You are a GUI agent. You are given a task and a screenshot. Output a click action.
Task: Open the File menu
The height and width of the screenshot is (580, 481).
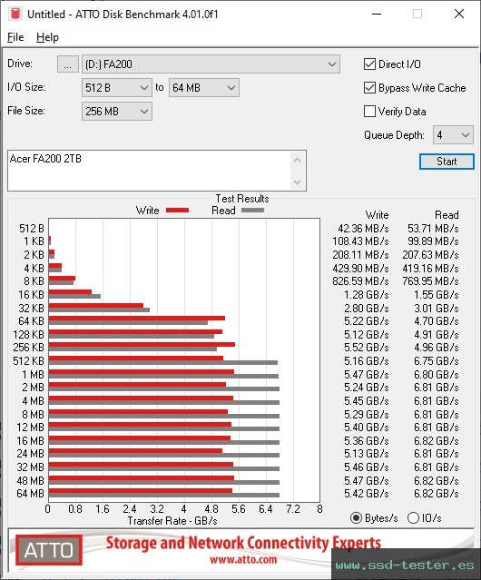pos(15,37)
